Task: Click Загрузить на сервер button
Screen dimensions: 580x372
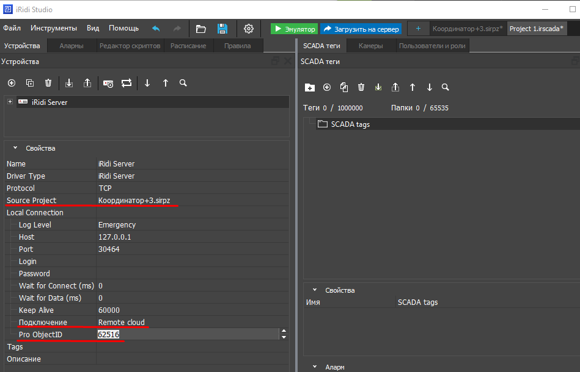Action: pyautogui.click(x=361, y=29)
